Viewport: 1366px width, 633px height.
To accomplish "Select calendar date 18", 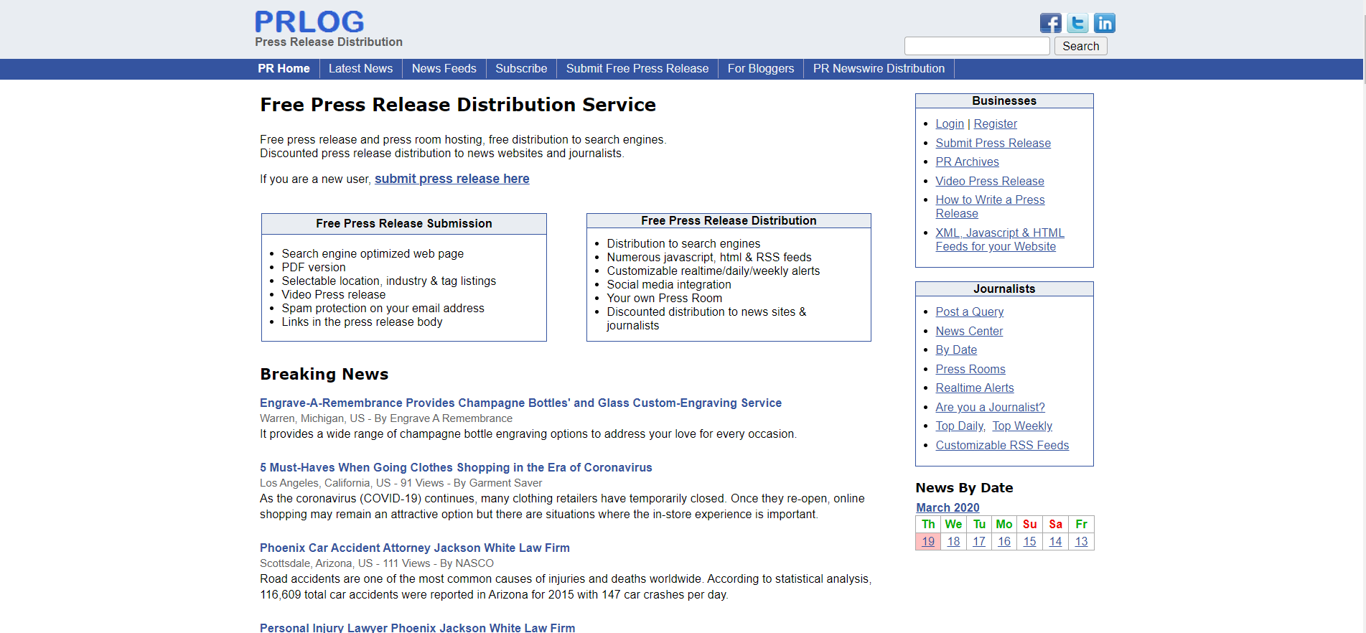I will [x=953, y=541].
